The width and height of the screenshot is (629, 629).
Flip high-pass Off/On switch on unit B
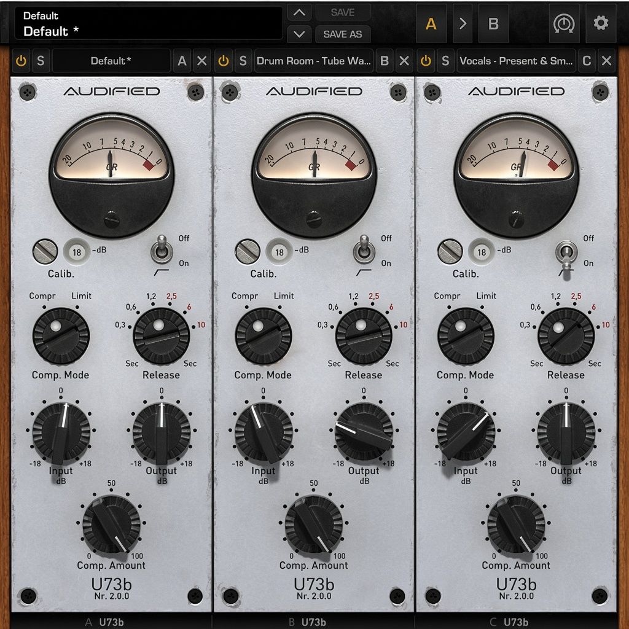[364, 250]
